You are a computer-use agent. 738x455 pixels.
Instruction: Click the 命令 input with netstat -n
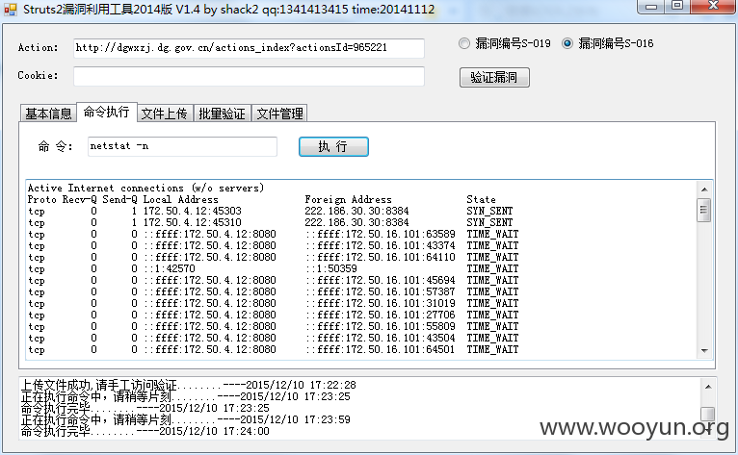[182, 146]
